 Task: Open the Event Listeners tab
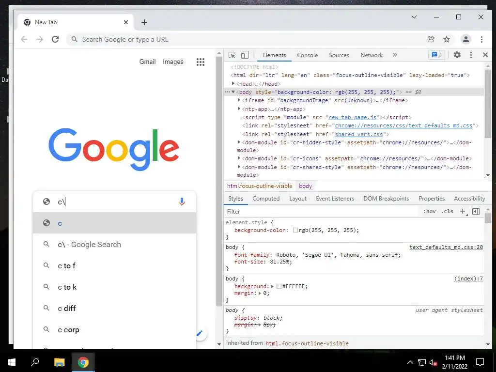335,198
